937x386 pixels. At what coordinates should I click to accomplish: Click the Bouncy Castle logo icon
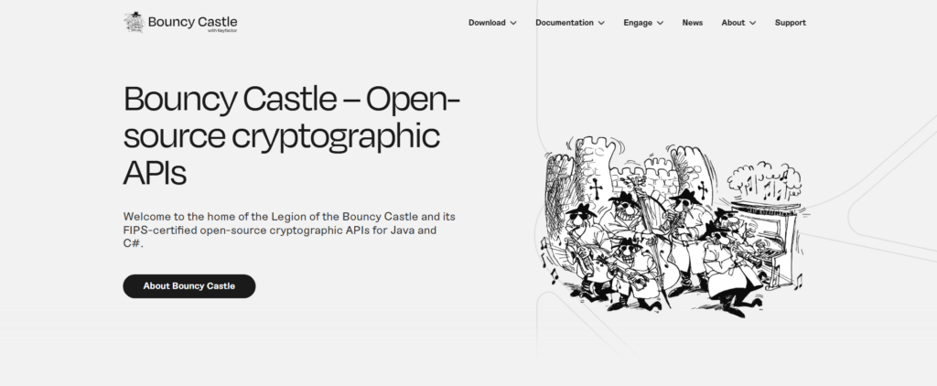(x=134, y=23)
